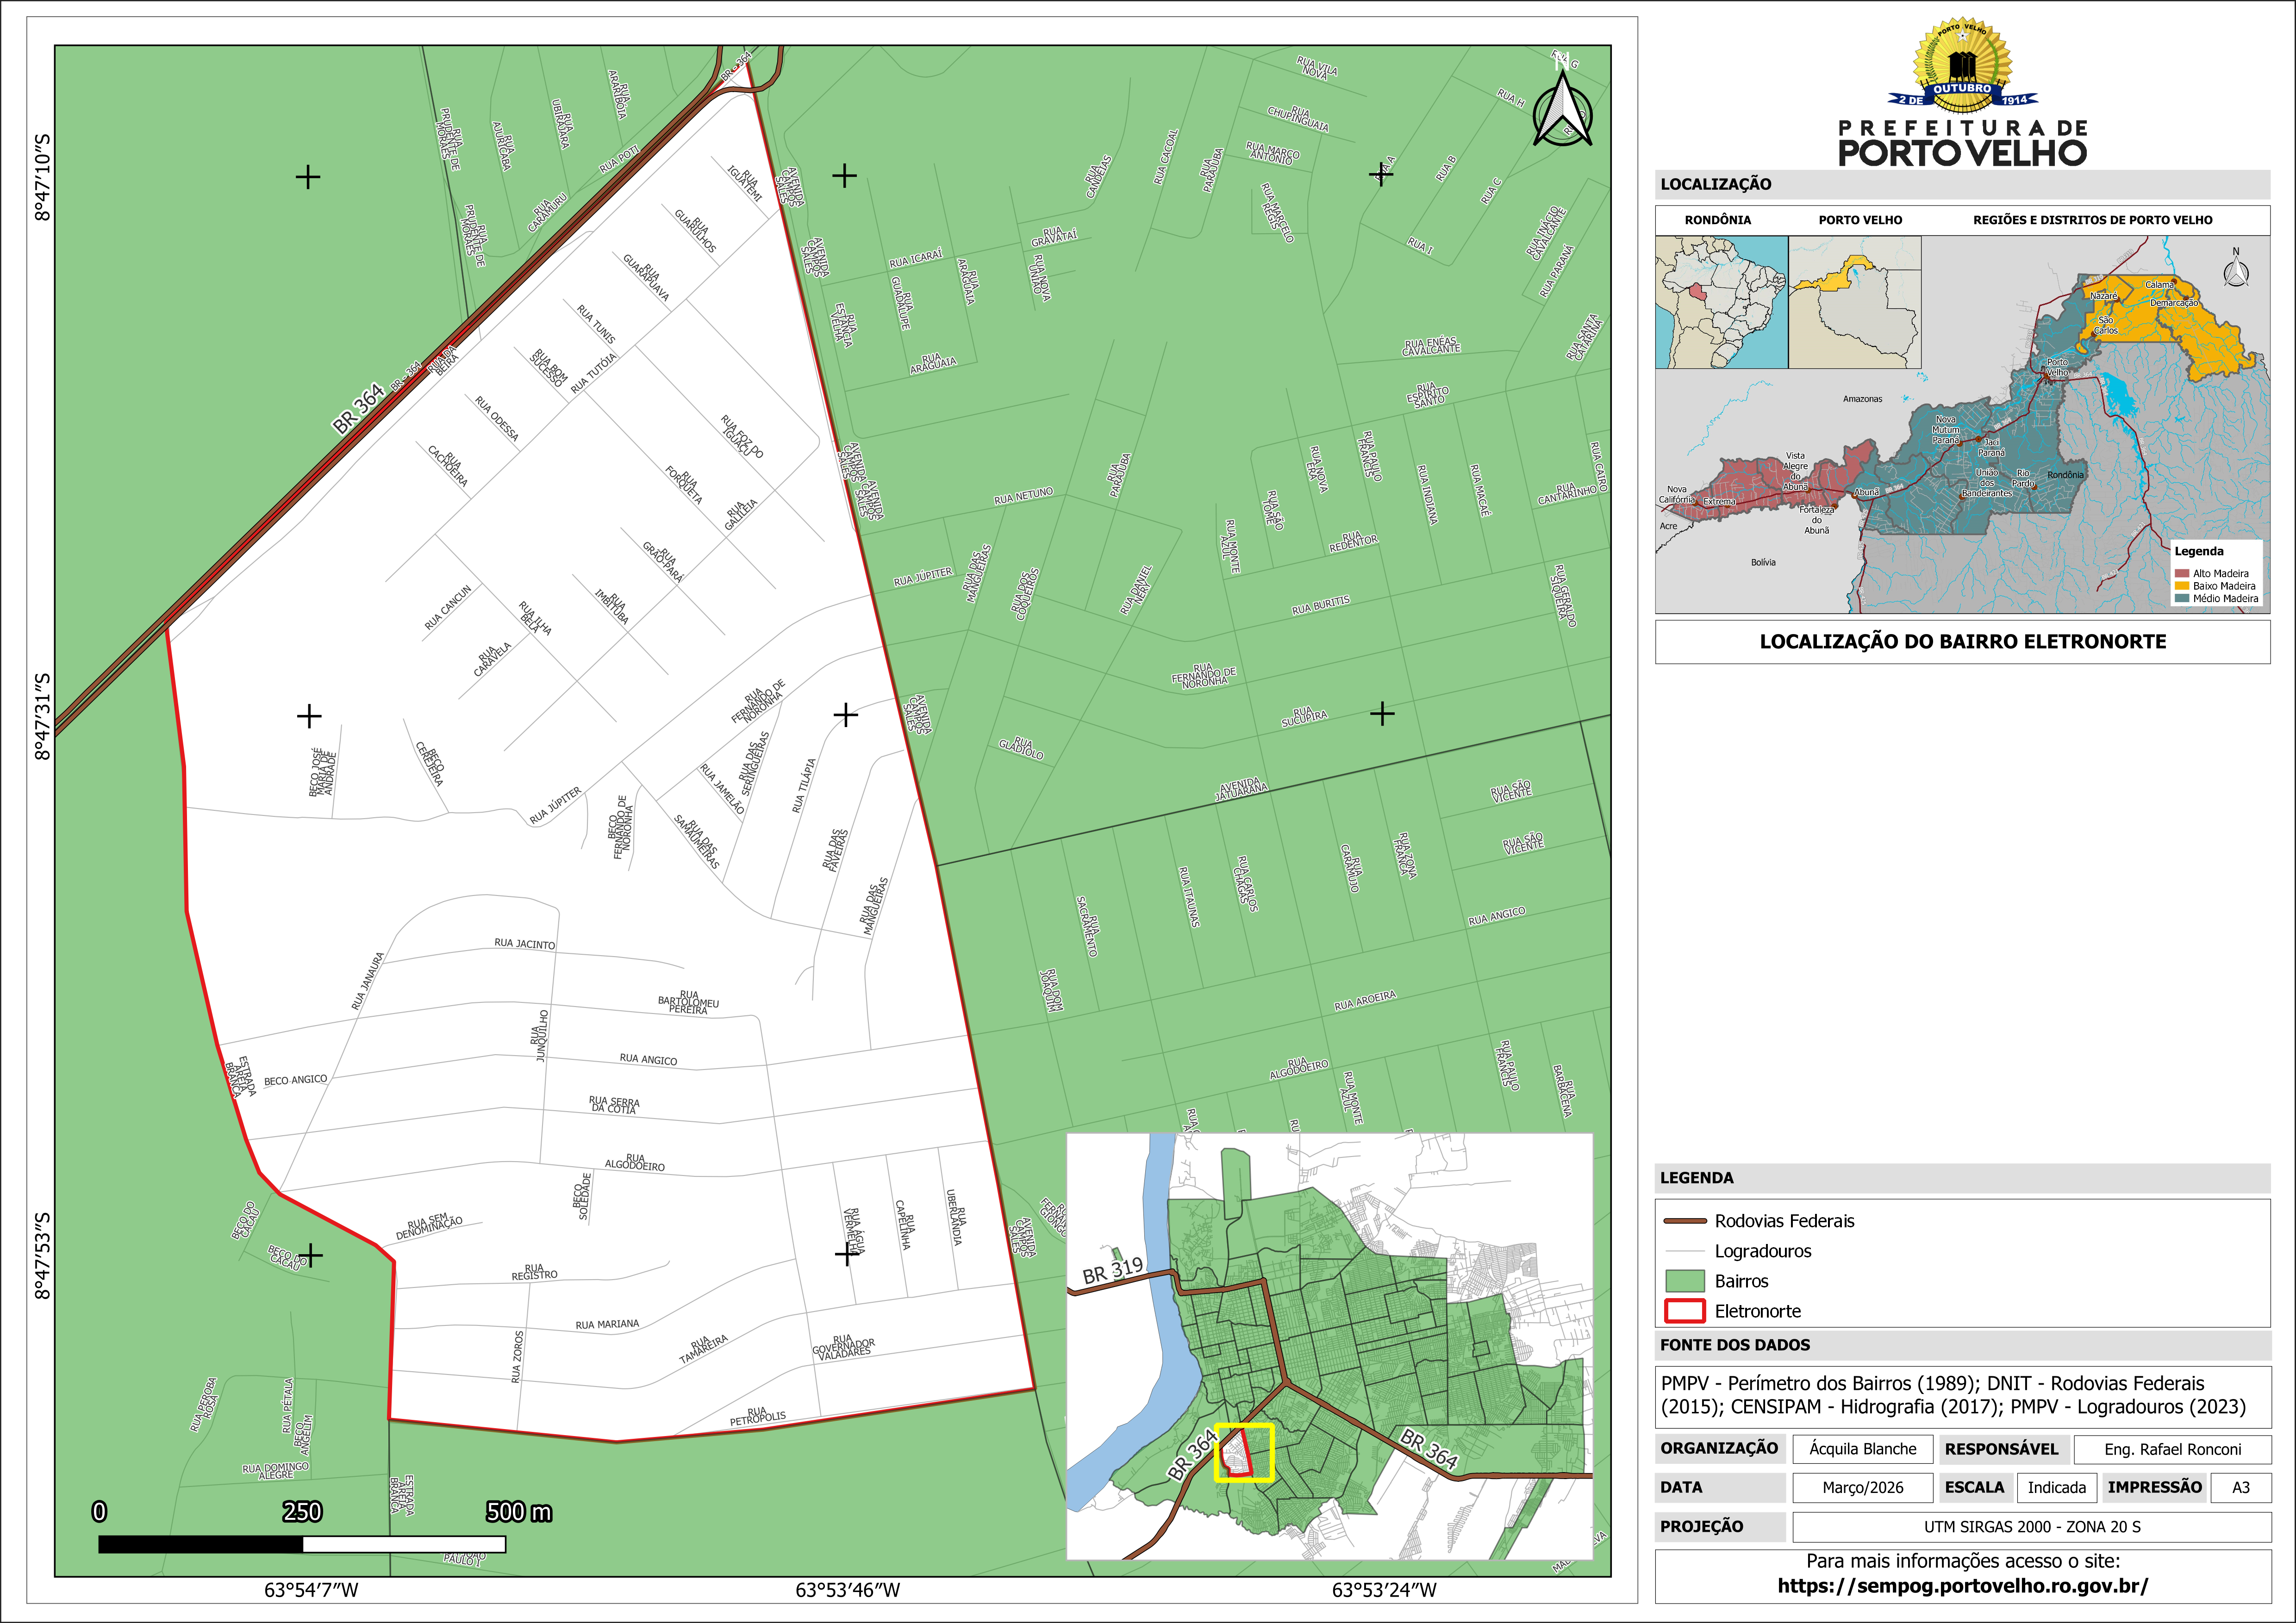Click the Bairros green legend swatch
This screenshot has width=2296, height=1623.
[1685, 1281]
